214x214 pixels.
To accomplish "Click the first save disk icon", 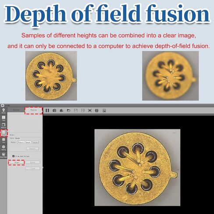I will (x=76, y=111).
